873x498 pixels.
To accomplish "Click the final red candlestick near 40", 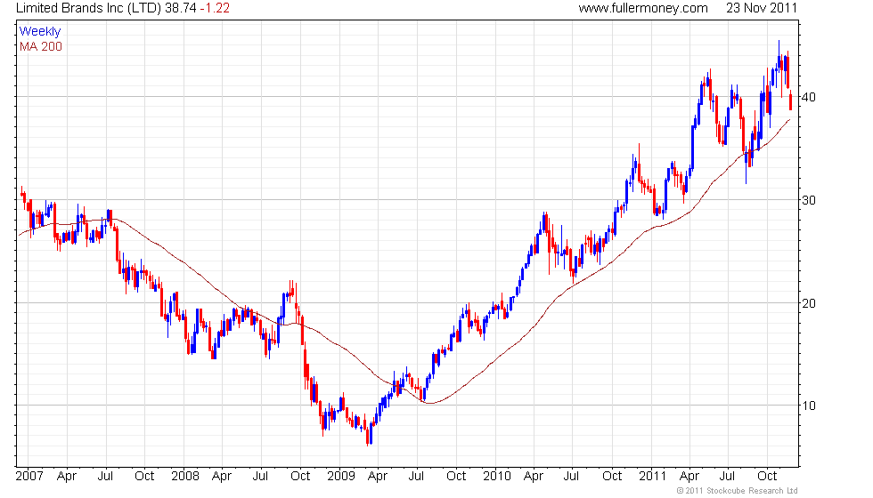I will [791, 100].
